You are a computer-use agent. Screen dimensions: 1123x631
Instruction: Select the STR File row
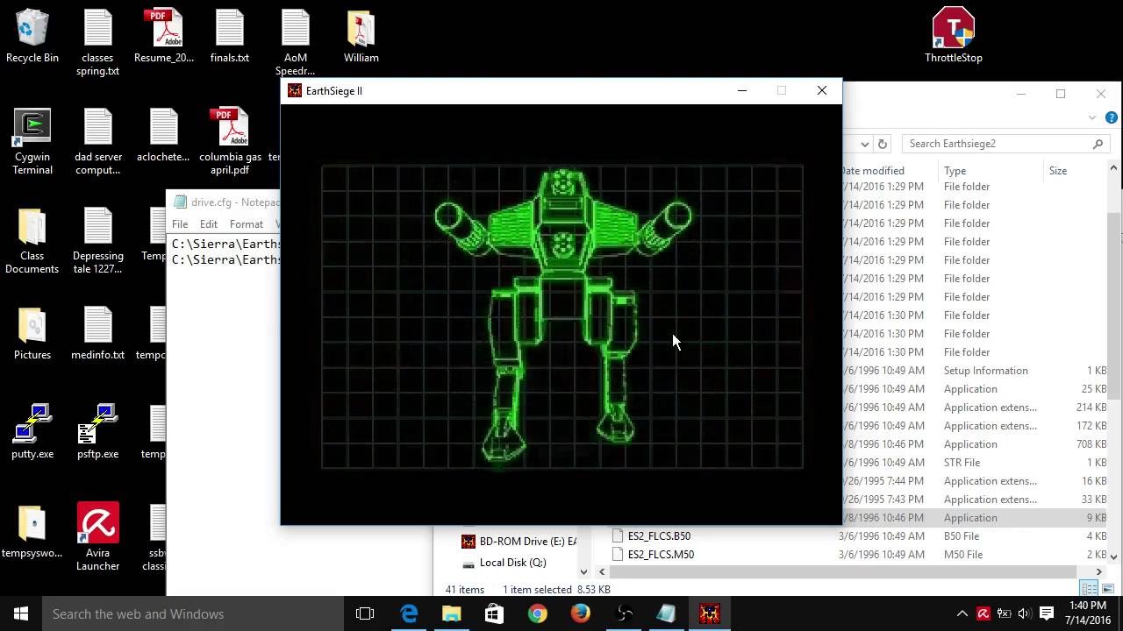[972, 463]
